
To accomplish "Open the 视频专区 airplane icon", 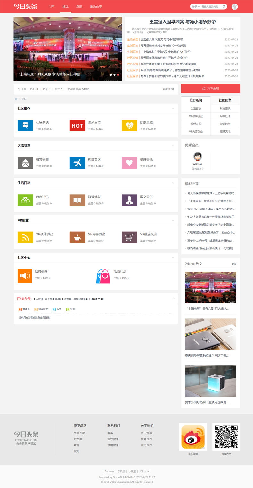I will click(78, 163).
